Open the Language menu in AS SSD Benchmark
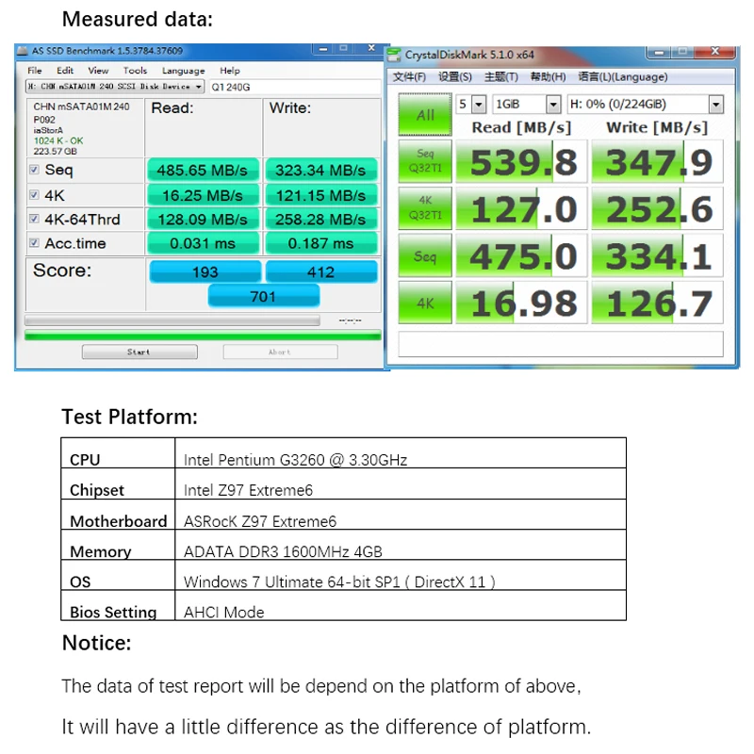The width and height of the screenshot is (754, 754). point(183,71)
